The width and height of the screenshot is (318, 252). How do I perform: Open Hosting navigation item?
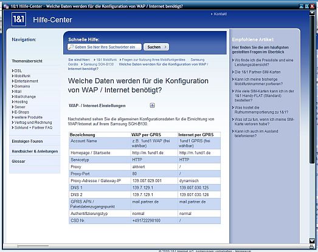(21, 101)
